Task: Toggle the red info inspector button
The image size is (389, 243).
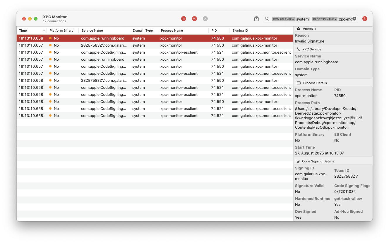Action: click(365, 18)
